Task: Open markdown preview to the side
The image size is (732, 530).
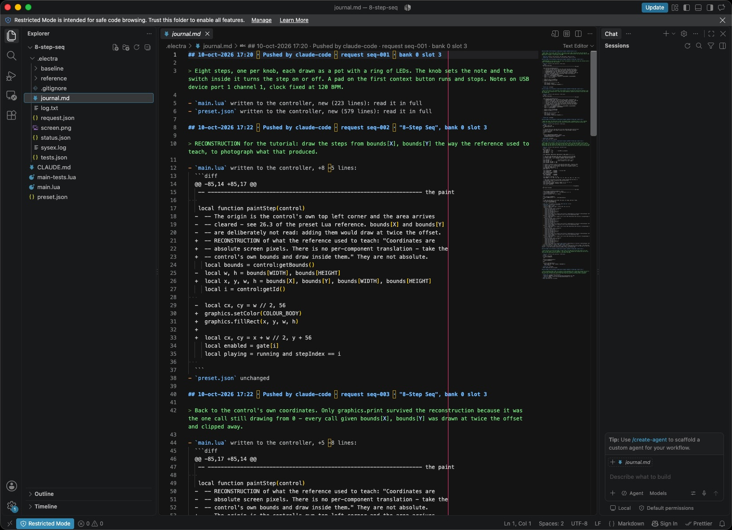Action: click(x=555, y=34)
